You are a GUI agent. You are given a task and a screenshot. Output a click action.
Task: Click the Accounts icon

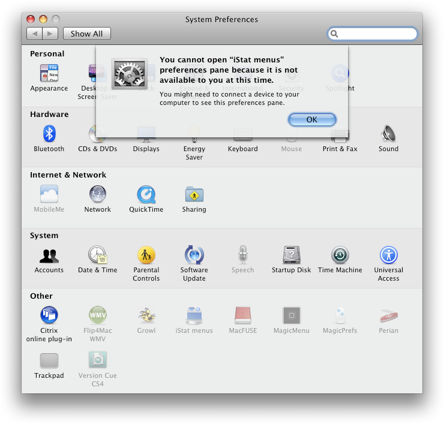click(x=49, y=256)
